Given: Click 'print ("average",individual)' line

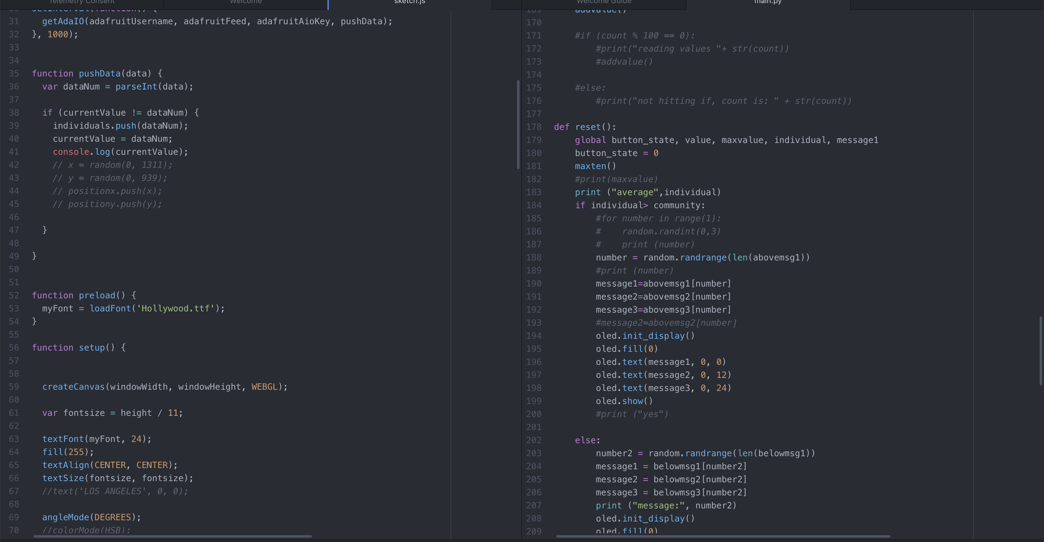Looking at the screenshot, I should click(x=648, y=192).
